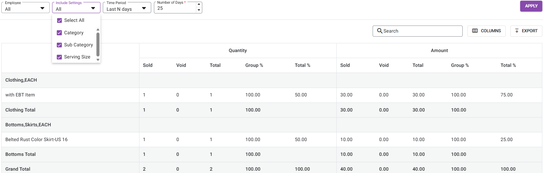Viewport: 543px width, 173px height.
Task: Uncheck the Sub Category checkbox
Action: (59, 45)
